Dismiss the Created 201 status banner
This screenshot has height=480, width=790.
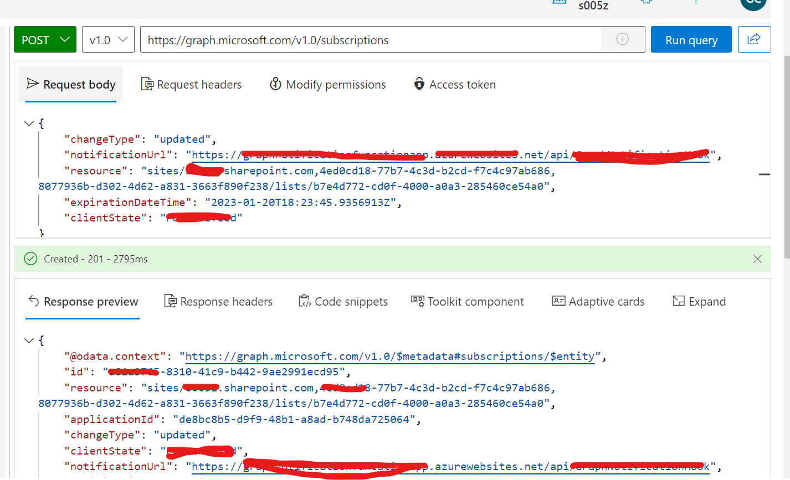click(x=757, y=259)
